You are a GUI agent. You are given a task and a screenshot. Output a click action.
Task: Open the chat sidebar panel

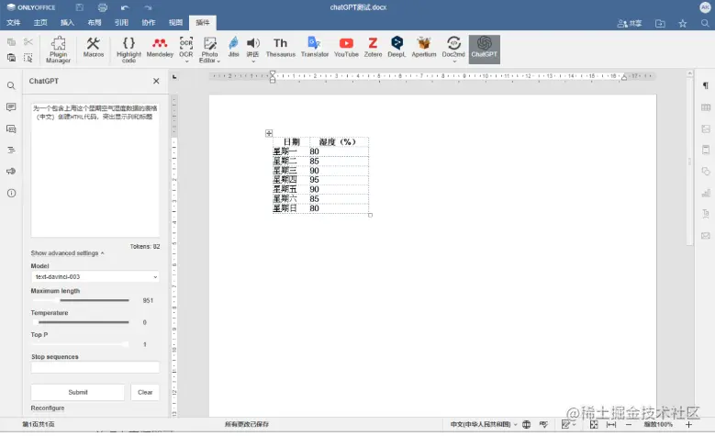pyautogui.click(x=11, y=129)
